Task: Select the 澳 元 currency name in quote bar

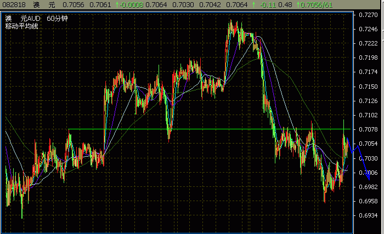Action: tap(44, 4)
